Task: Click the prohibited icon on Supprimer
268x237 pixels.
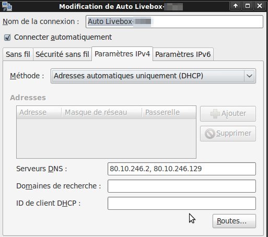Action: pos(210,134)
